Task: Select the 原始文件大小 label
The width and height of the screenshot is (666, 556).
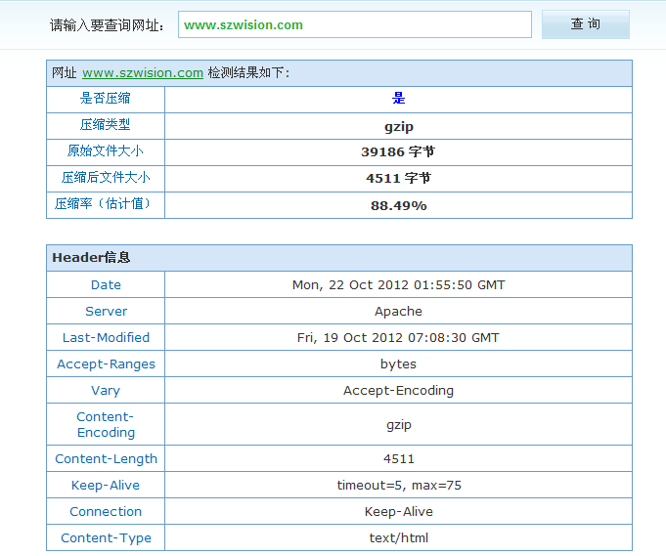Action: 106,151
